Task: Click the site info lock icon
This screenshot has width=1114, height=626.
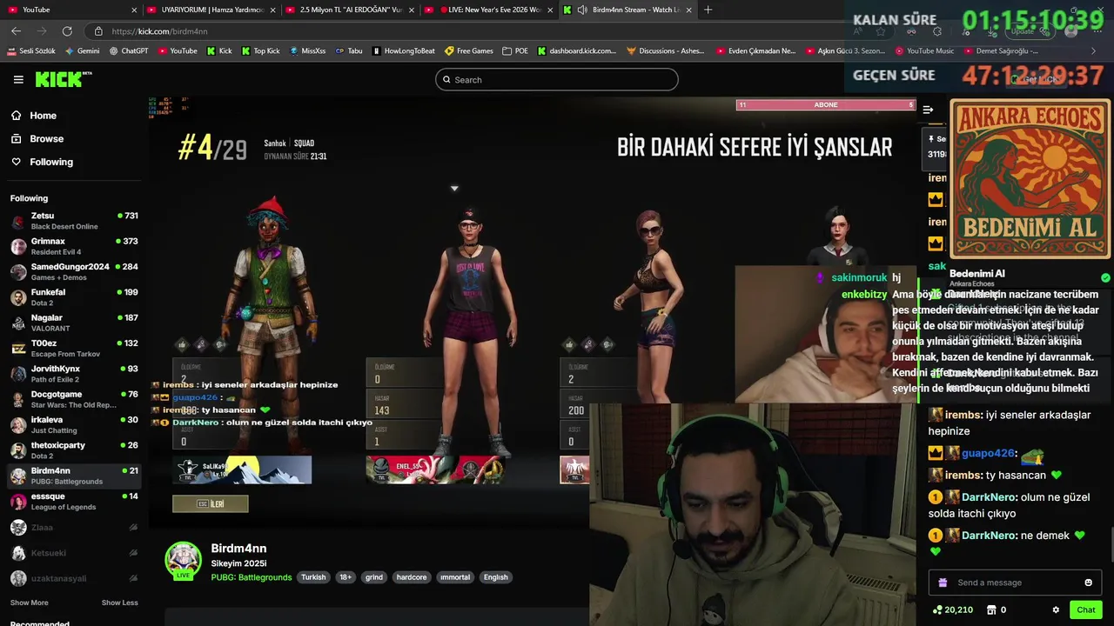Action: pyautogui.click(x=98, y=31)
